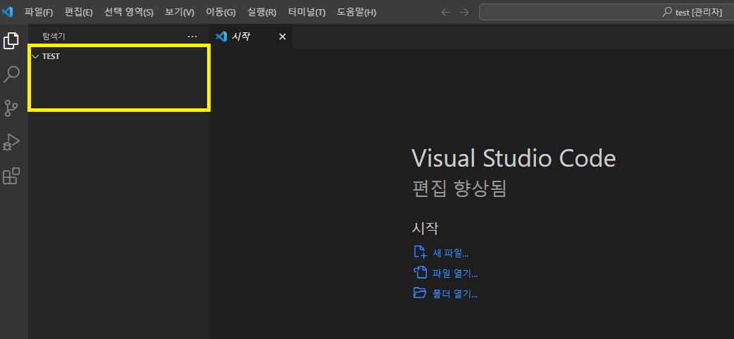Viewport: 734px width, 339px height.
Task: Click the 폴더 열기 open-folder icon
Action: click(x=420, y=293)
